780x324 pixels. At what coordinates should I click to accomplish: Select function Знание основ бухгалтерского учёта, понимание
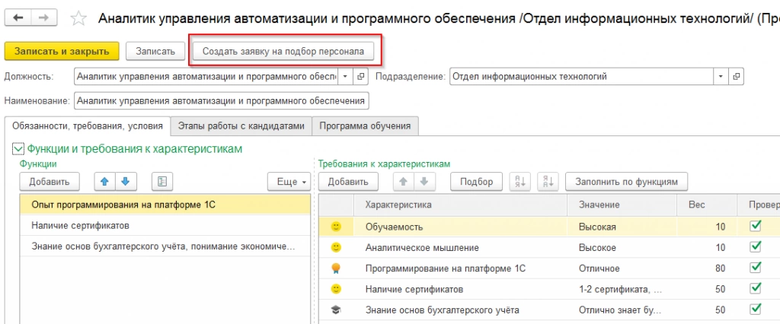click(165, 246)
